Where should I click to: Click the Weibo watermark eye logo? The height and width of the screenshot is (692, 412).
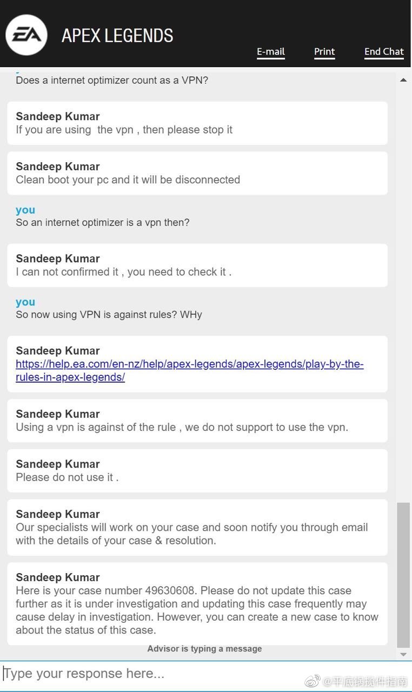(x=313, y=682)
